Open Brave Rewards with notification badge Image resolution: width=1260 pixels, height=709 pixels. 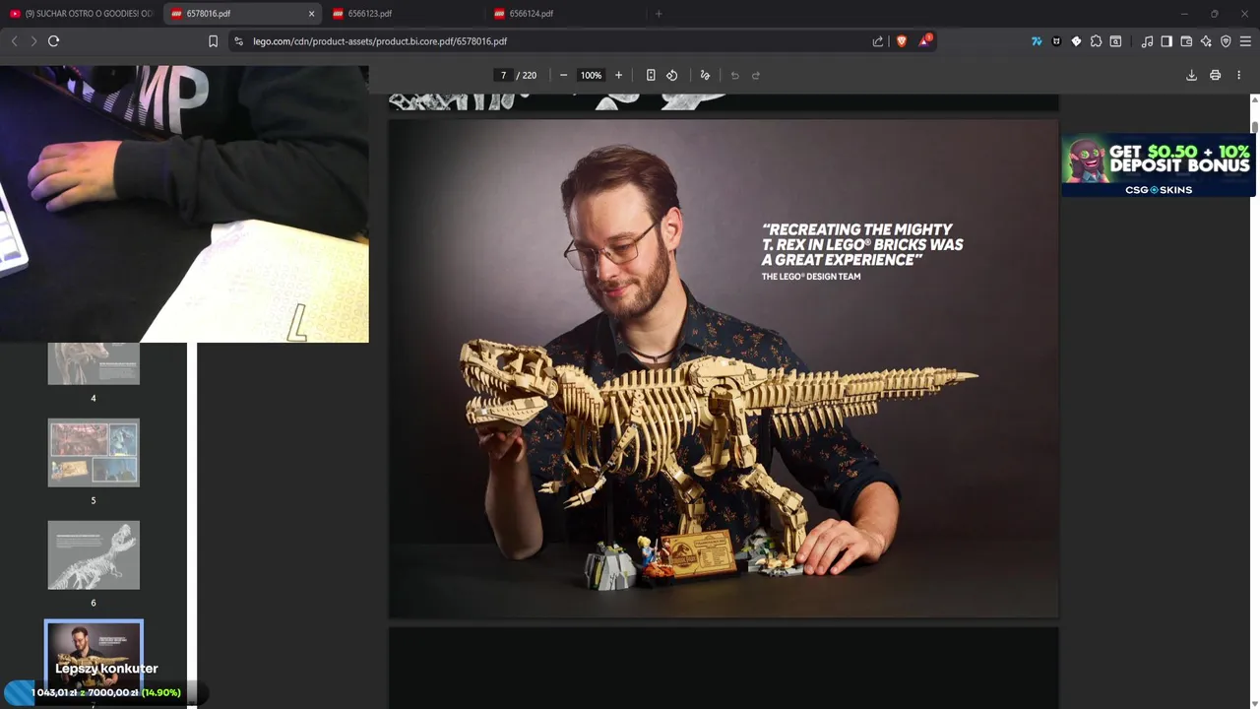(x=925, y=41)
